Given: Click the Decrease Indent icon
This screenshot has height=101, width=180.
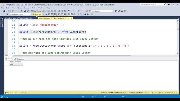Looking at the screenshot, I should click(x=85, y=14).
